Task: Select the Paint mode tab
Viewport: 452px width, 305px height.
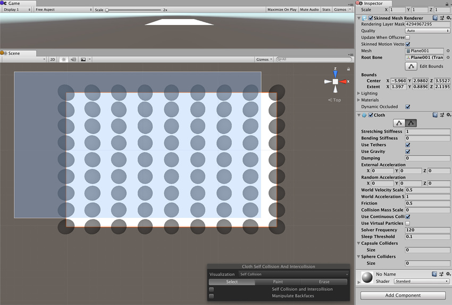Action: tap(278, 282)
